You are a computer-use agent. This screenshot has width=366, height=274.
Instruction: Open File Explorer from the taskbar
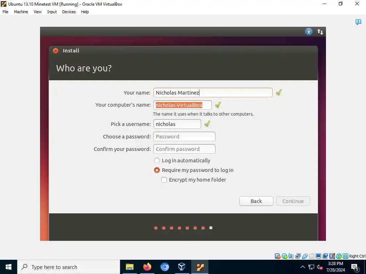click(129, 267)
